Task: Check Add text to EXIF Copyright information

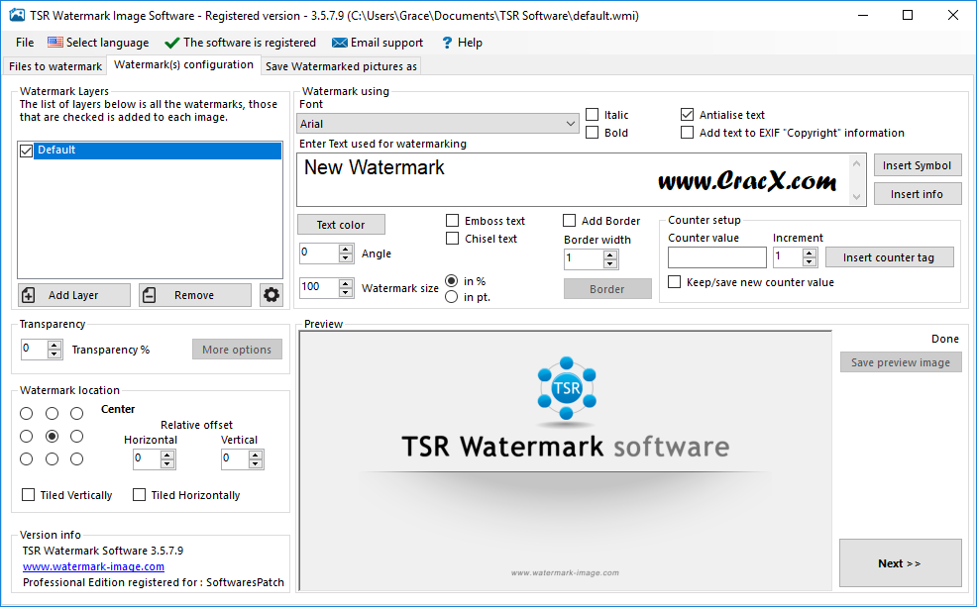Action: tap(687, 133)
